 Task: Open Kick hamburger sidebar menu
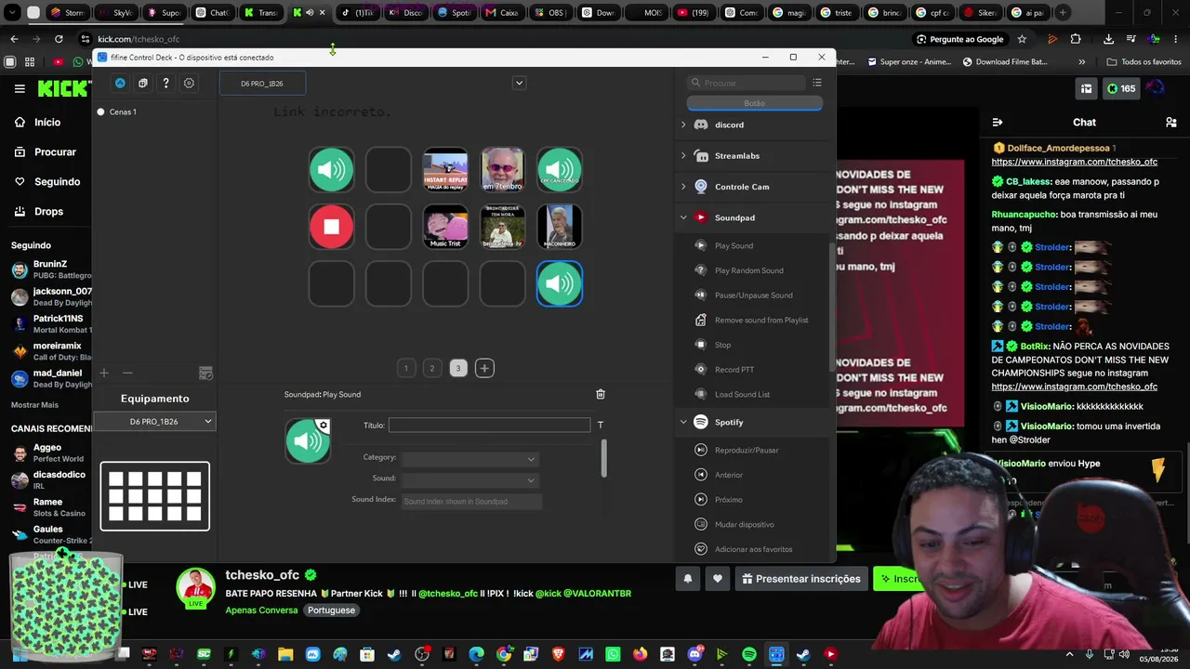click(20, 88)
